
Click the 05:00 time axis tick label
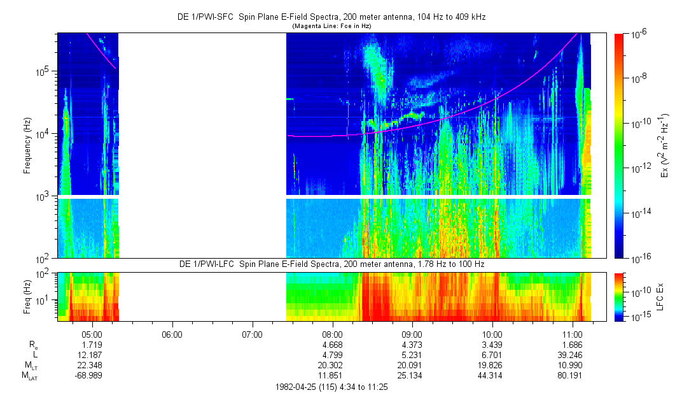(92, 333)
